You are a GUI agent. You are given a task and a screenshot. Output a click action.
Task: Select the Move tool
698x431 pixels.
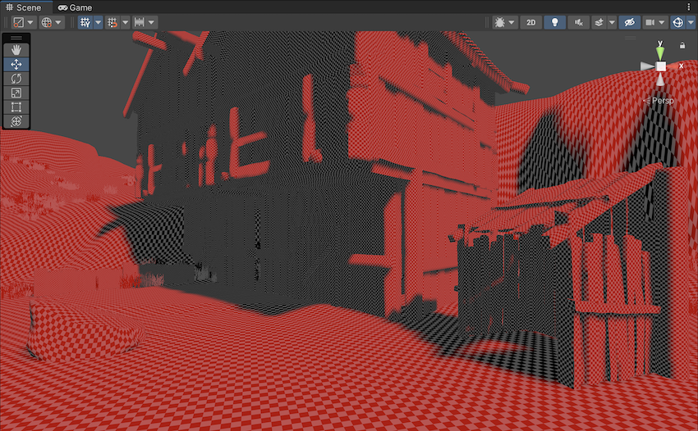click(16, 64)
